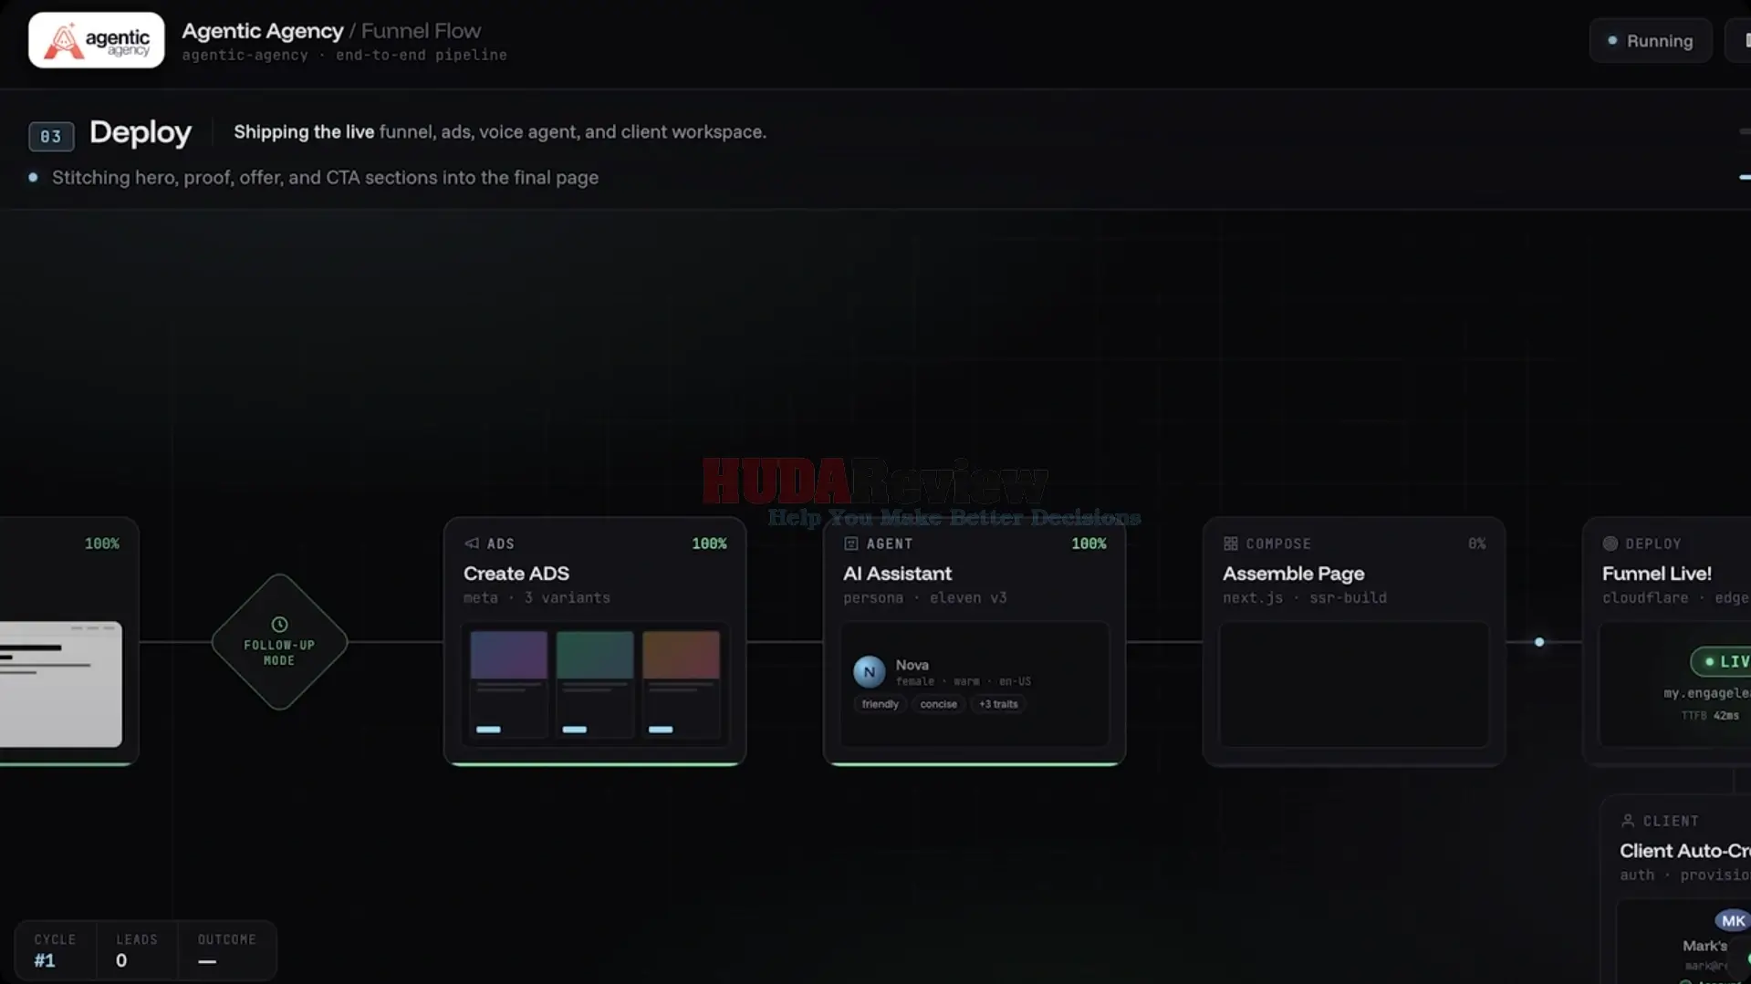Click the Running status button
The height and width of the screenshot is (984, 1751).
pyautogui.click(x=1651, y=41)
